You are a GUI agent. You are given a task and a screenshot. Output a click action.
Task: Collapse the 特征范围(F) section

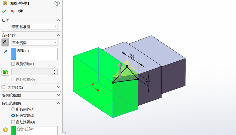tap(59, 103)
